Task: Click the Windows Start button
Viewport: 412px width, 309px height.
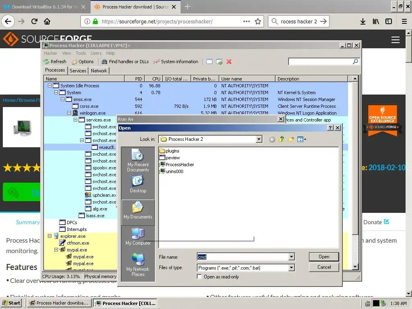Action: pyautogui.click(x=11, y=303)
